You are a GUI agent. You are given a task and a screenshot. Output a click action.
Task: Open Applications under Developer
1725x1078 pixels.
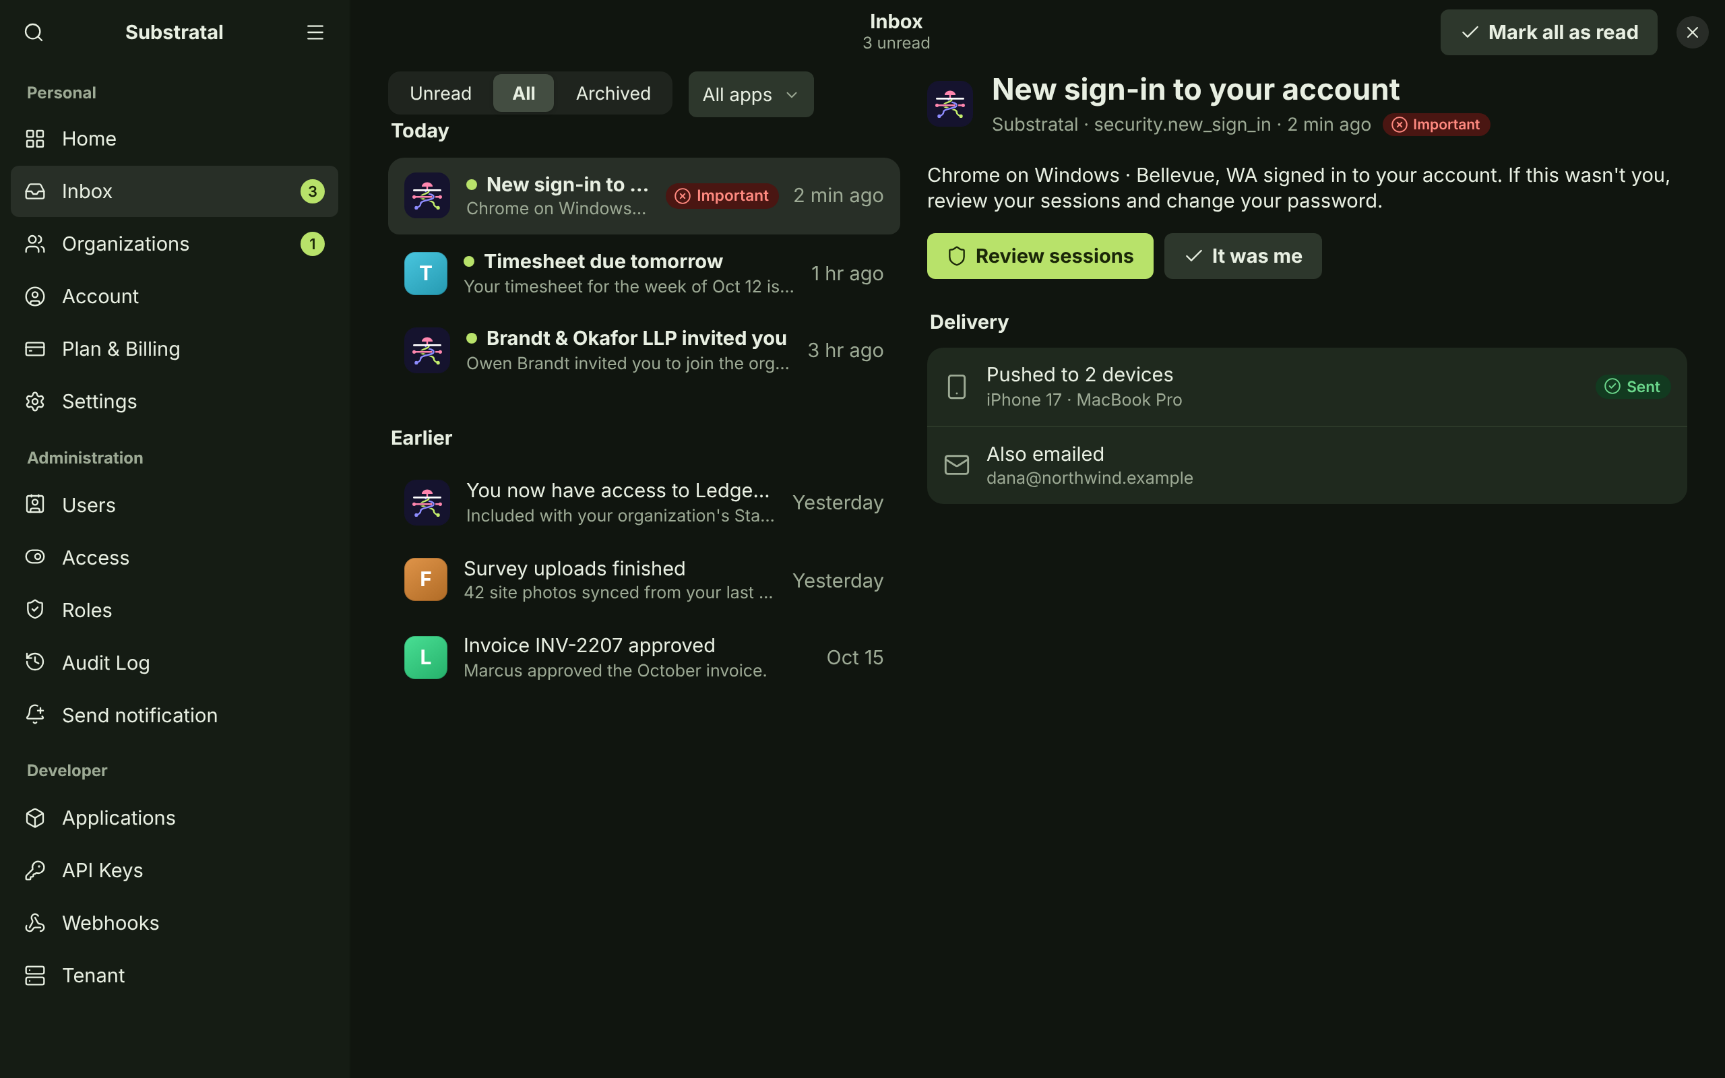pos(174,818)
